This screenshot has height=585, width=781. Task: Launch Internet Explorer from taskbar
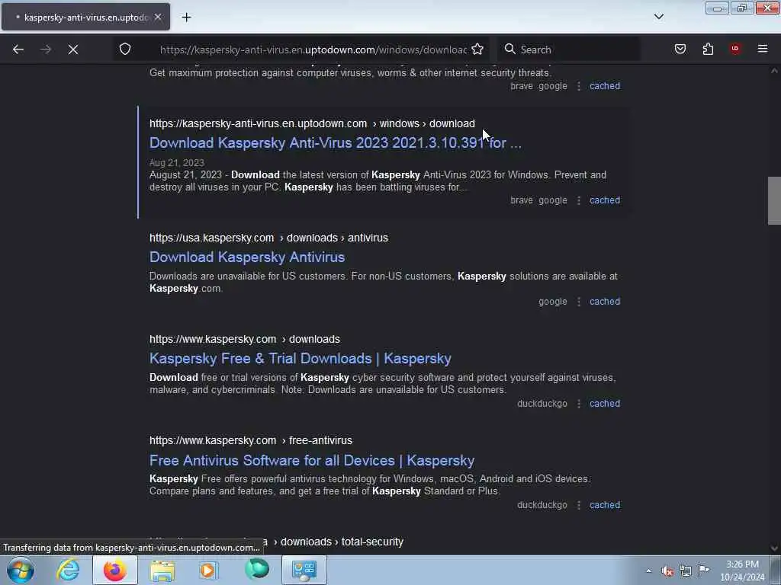click(67, 570)
